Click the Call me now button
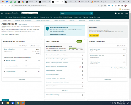The width and height of the screenshot is (131, 105). point(94,35)
